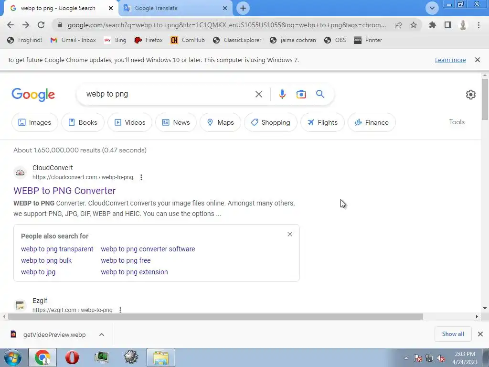
Task: Reload the current page
Action: [x=41, y=25]
